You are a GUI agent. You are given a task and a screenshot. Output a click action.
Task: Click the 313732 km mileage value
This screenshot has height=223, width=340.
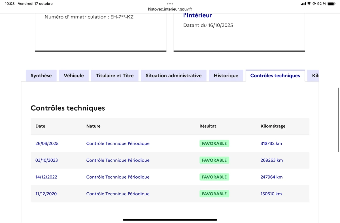coord(271,143)
